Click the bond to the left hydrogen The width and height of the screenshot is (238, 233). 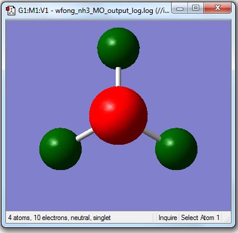pyautogui.click(x=85, y=135)
